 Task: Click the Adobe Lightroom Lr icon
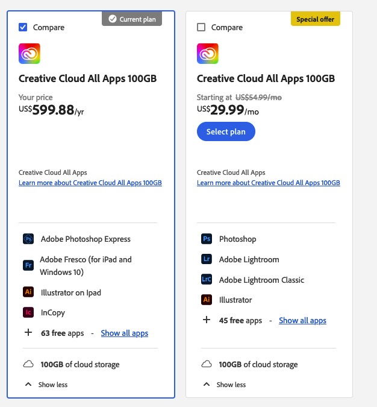207,259
